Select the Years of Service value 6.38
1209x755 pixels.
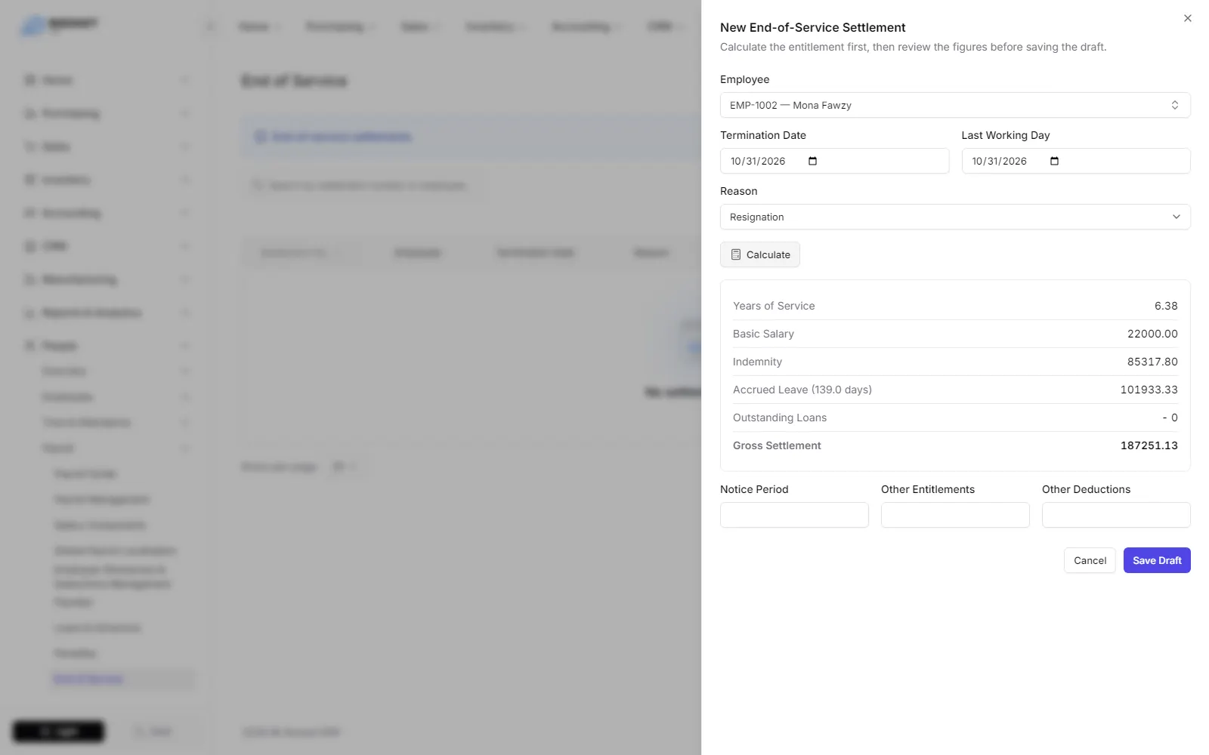[x=1166, y=306]
